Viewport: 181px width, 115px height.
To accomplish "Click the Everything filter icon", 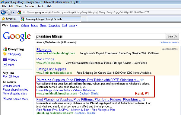I will click(x=5, y=49).
